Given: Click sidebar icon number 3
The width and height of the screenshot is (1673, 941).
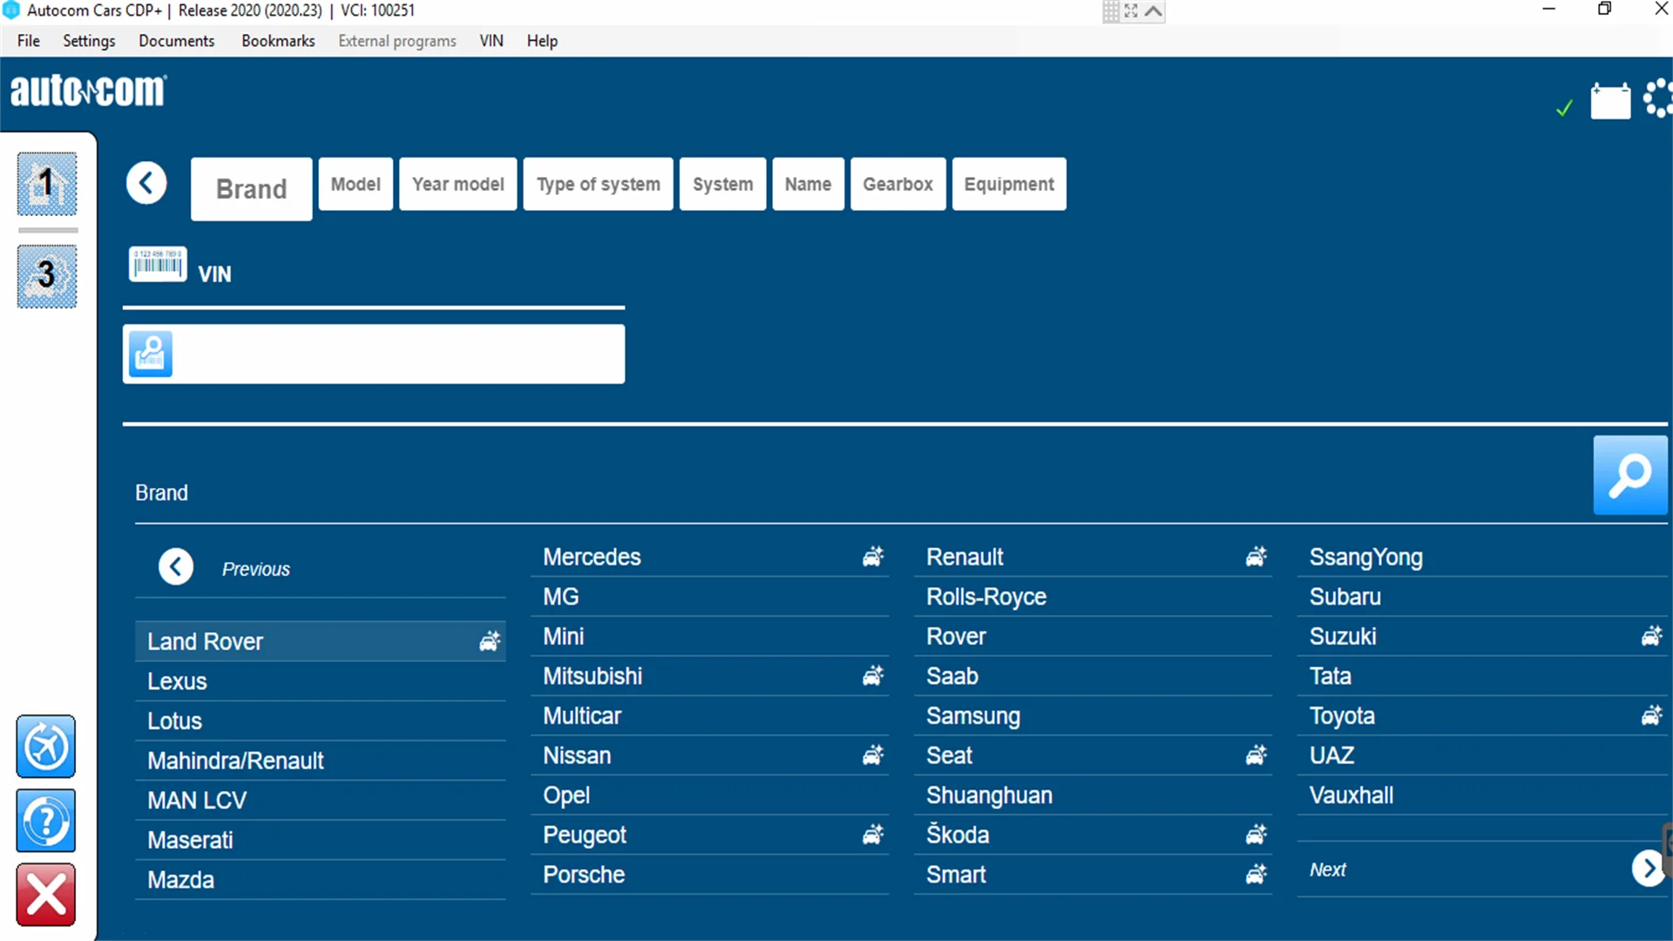Looking at the screenshot, I should click(x=47, y=276).
